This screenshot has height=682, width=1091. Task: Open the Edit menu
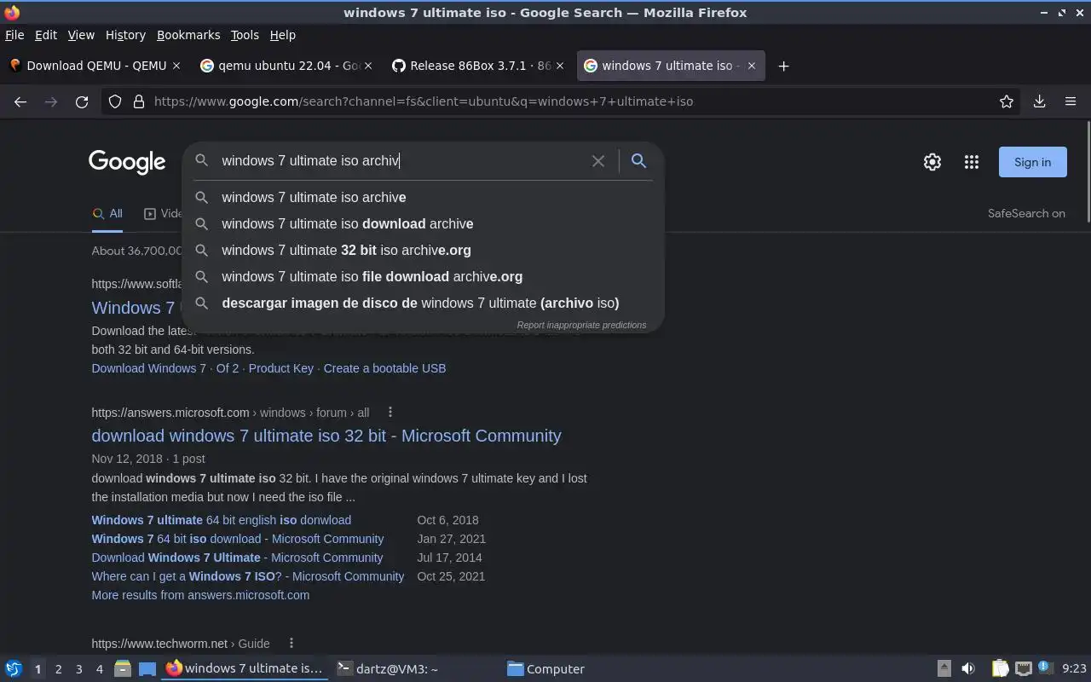click(46, 35)
